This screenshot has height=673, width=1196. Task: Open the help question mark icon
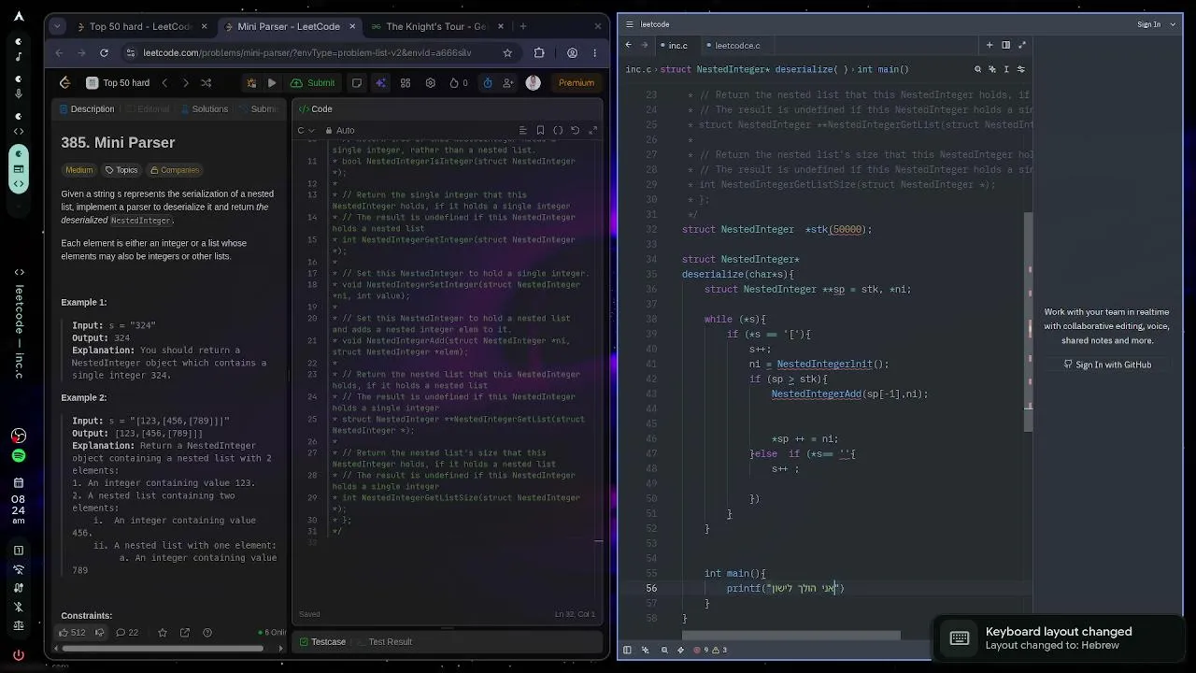(x=207, y=633)
